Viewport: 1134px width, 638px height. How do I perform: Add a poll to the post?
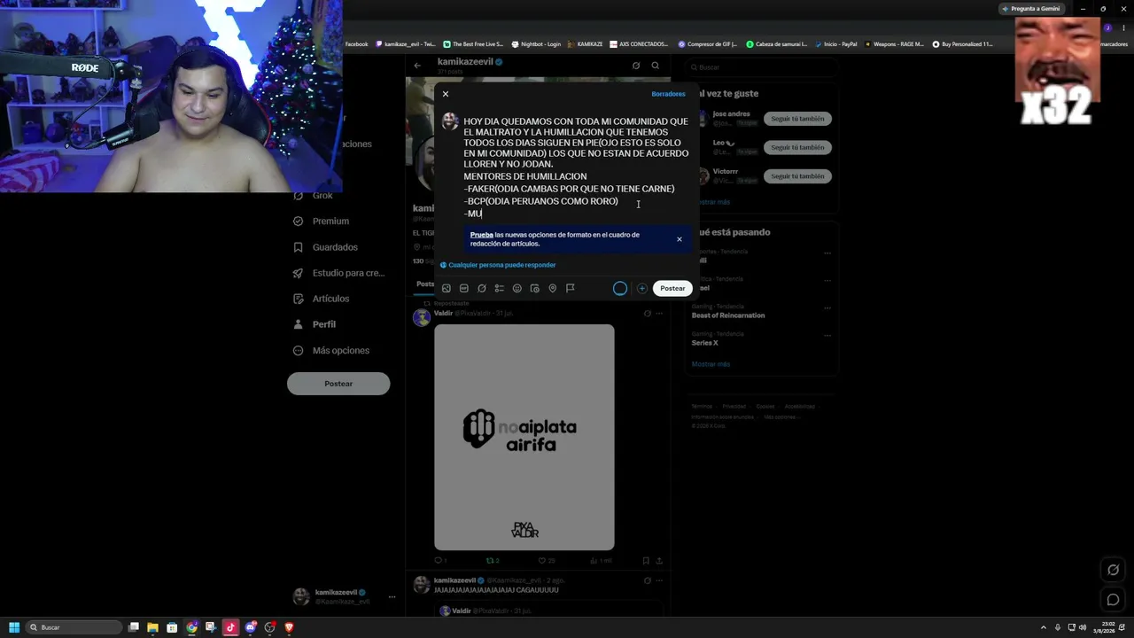pos(500,288)
